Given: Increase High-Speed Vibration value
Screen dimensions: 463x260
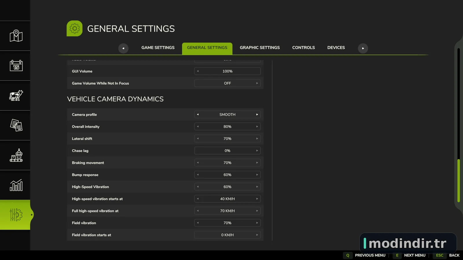Looking at the screenshot, I should click(257, 187).
